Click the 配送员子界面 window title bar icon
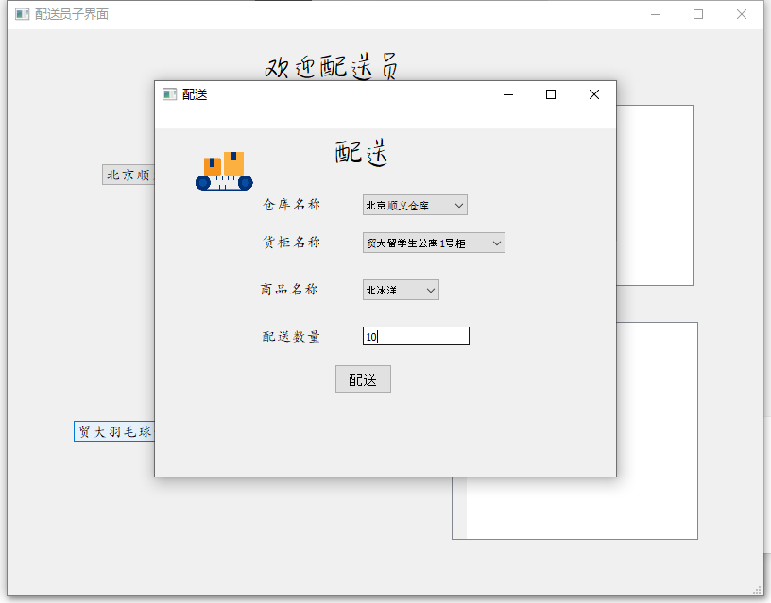Viewport: 771px width, 603px height. (22, 14)
